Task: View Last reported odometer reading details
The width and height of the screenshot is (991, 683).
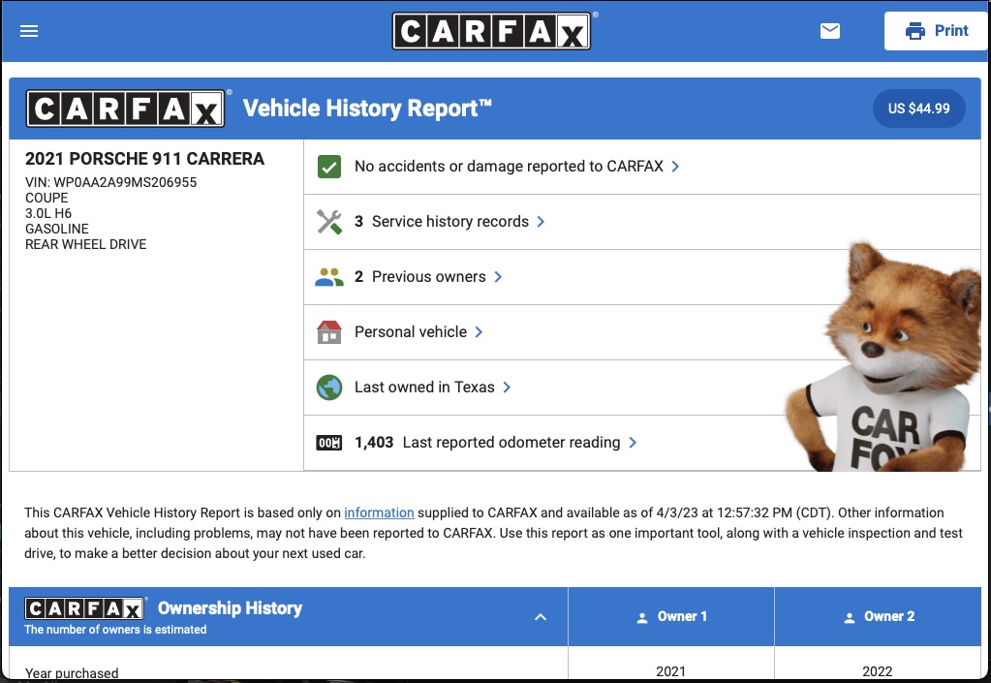Action: 487,443
